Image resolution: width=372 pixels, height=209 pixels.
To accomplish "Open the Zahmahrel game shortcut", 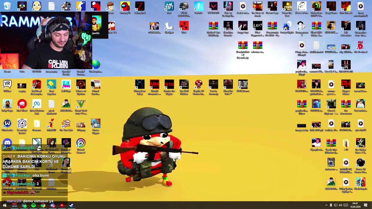I will point(140,8).
